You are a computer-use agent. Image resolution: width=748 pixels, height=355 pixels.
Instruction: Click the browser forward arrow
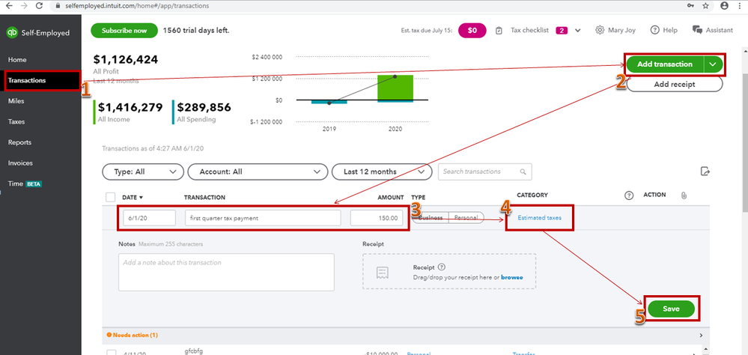[x=24, y=6]
